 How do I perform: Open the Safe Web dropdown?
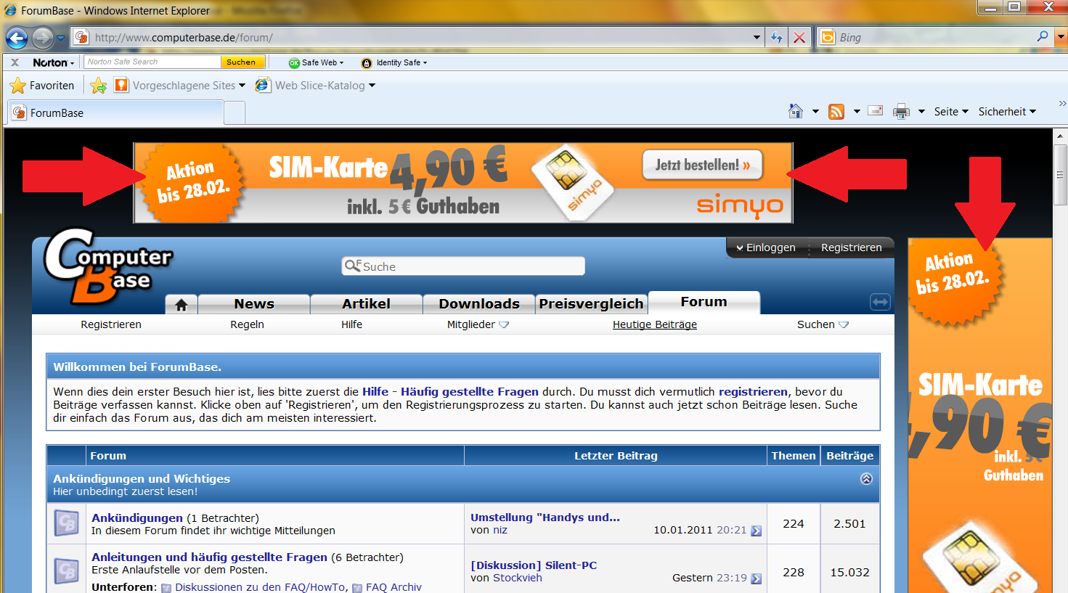coord(317,62)
